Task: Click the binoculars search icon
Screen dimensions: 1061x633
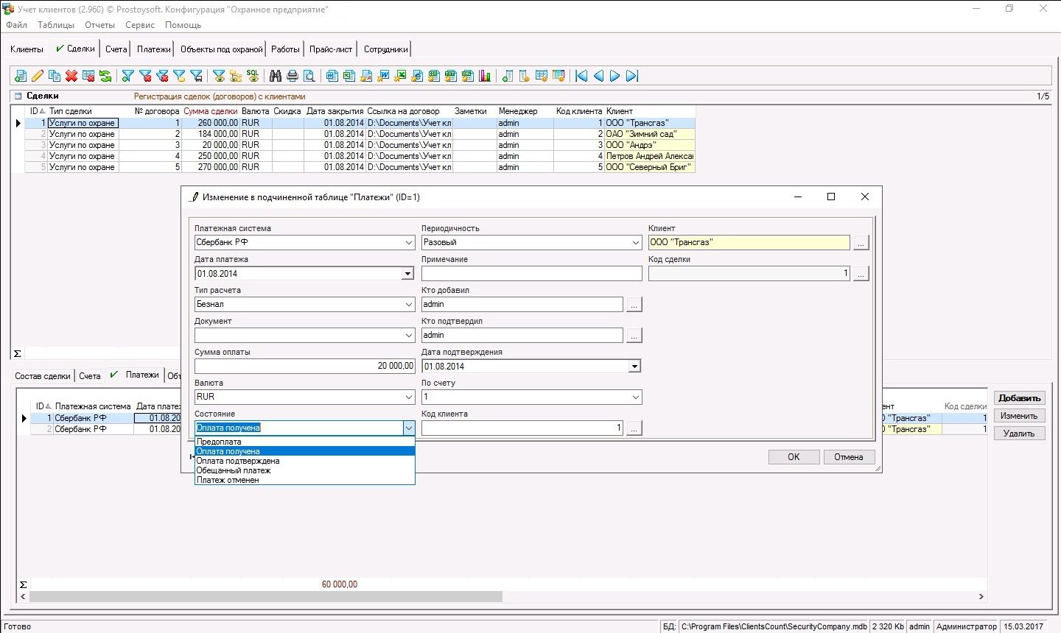Action: pyautogui.click(x=276, y=76)
